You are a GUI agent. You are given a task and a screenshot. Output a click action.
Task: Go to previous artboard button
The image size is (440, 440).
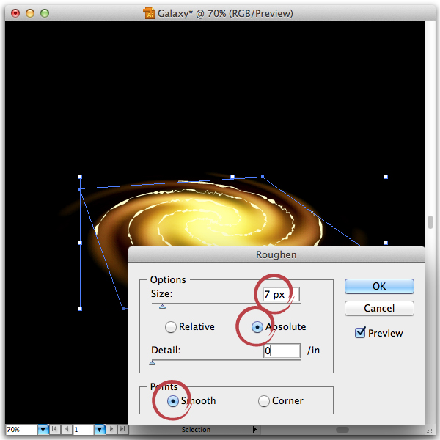[x=67, y=429]
